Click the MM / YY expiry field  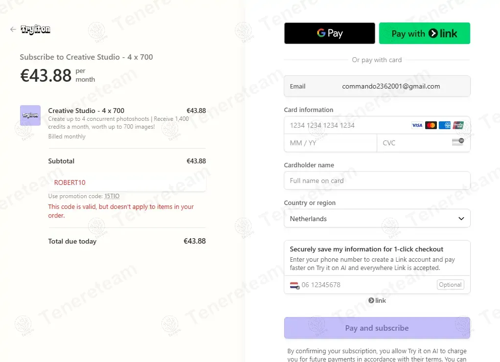pyautogui.click(x=330, y=143)
